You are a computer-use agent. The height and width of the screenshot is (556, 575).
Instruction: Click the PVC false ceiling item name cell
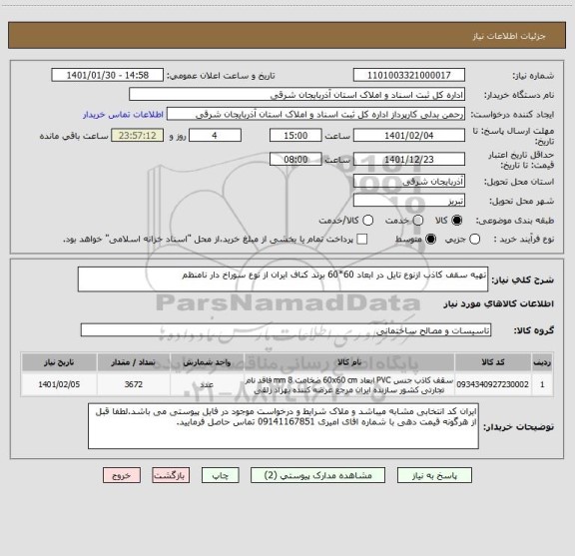[349, 384]
